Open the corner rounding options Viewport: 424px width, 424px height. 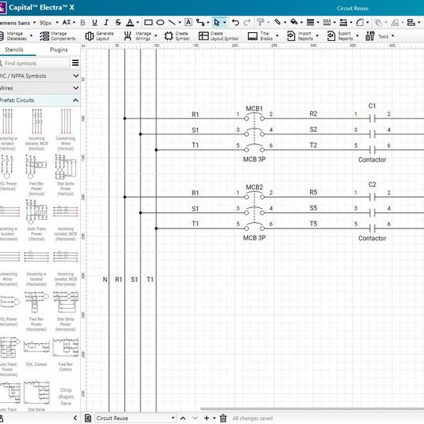coord(360,23)
